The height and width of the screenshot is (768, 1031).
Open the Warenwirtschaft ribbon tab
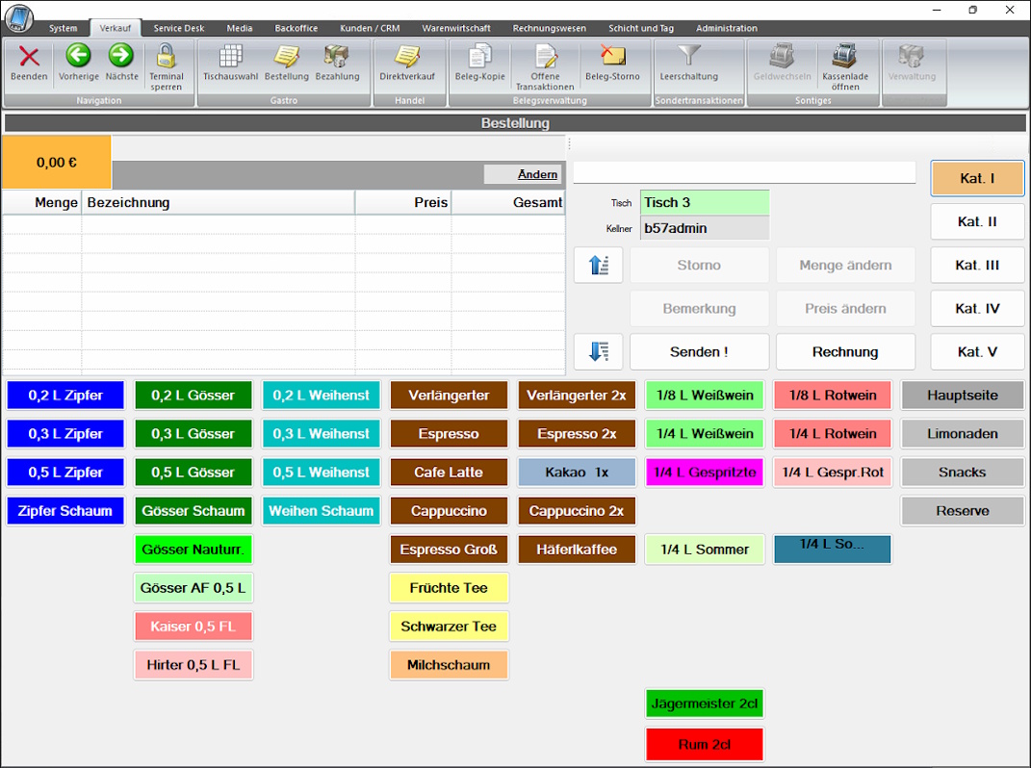tap(455, 29)
